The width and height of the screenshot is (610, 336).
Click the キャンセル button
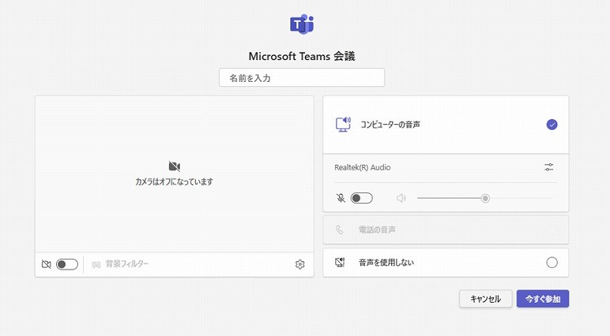[486, 299]
